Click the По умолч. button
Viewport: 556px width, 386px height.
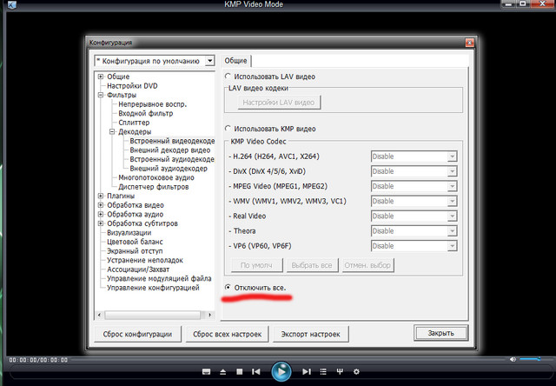[256, 265]
